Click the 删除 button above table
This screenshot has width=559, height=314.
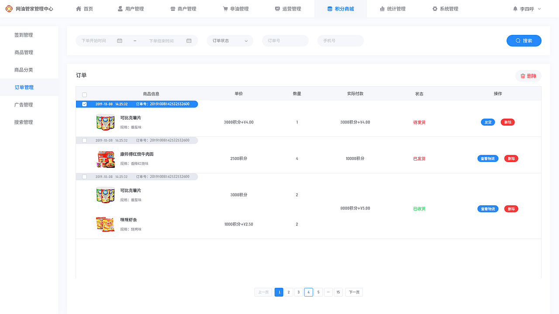pyautogui.click(x=528, y=76)
